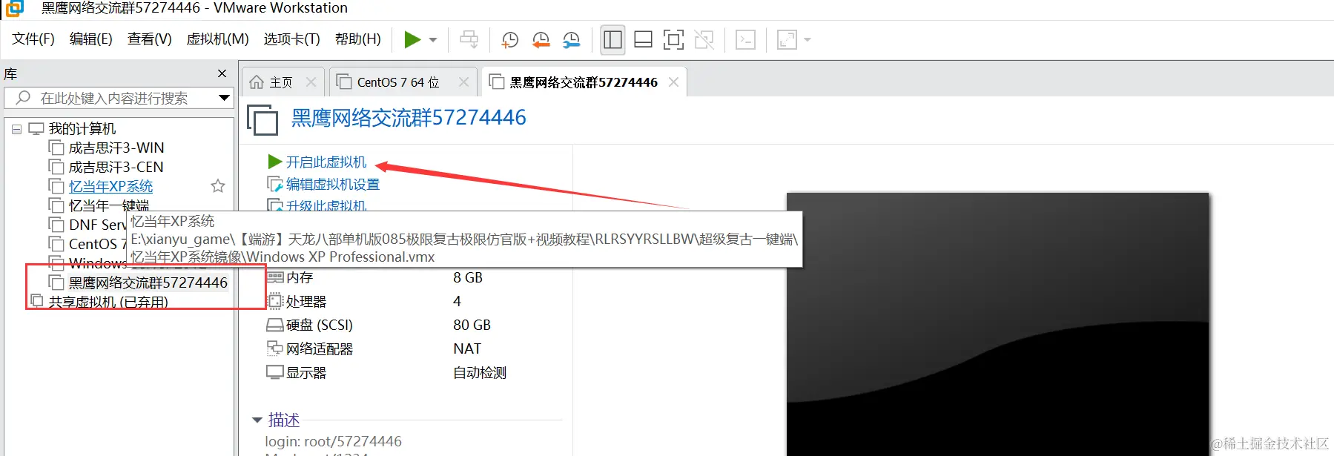Toggle the thumbnail bar view

click(644, 39)
